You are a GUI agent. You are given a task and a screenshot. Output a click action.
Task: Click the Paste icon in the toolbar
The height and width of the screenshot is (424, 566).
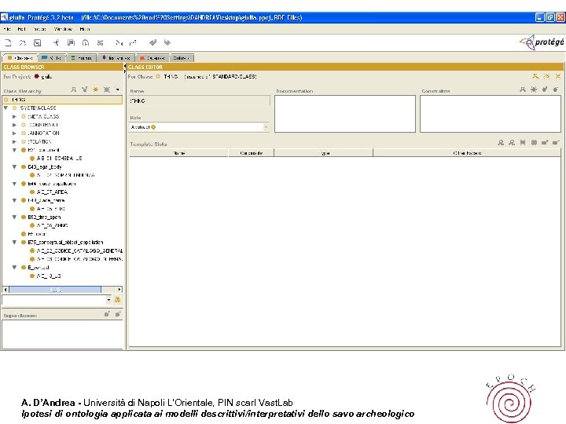(86, 42)
